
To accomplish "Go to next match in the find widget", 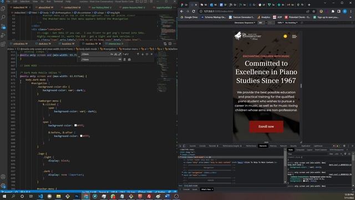I will point(143,54).
